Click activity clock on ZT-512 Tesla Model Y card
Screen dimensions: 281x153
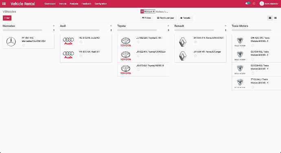252,87
